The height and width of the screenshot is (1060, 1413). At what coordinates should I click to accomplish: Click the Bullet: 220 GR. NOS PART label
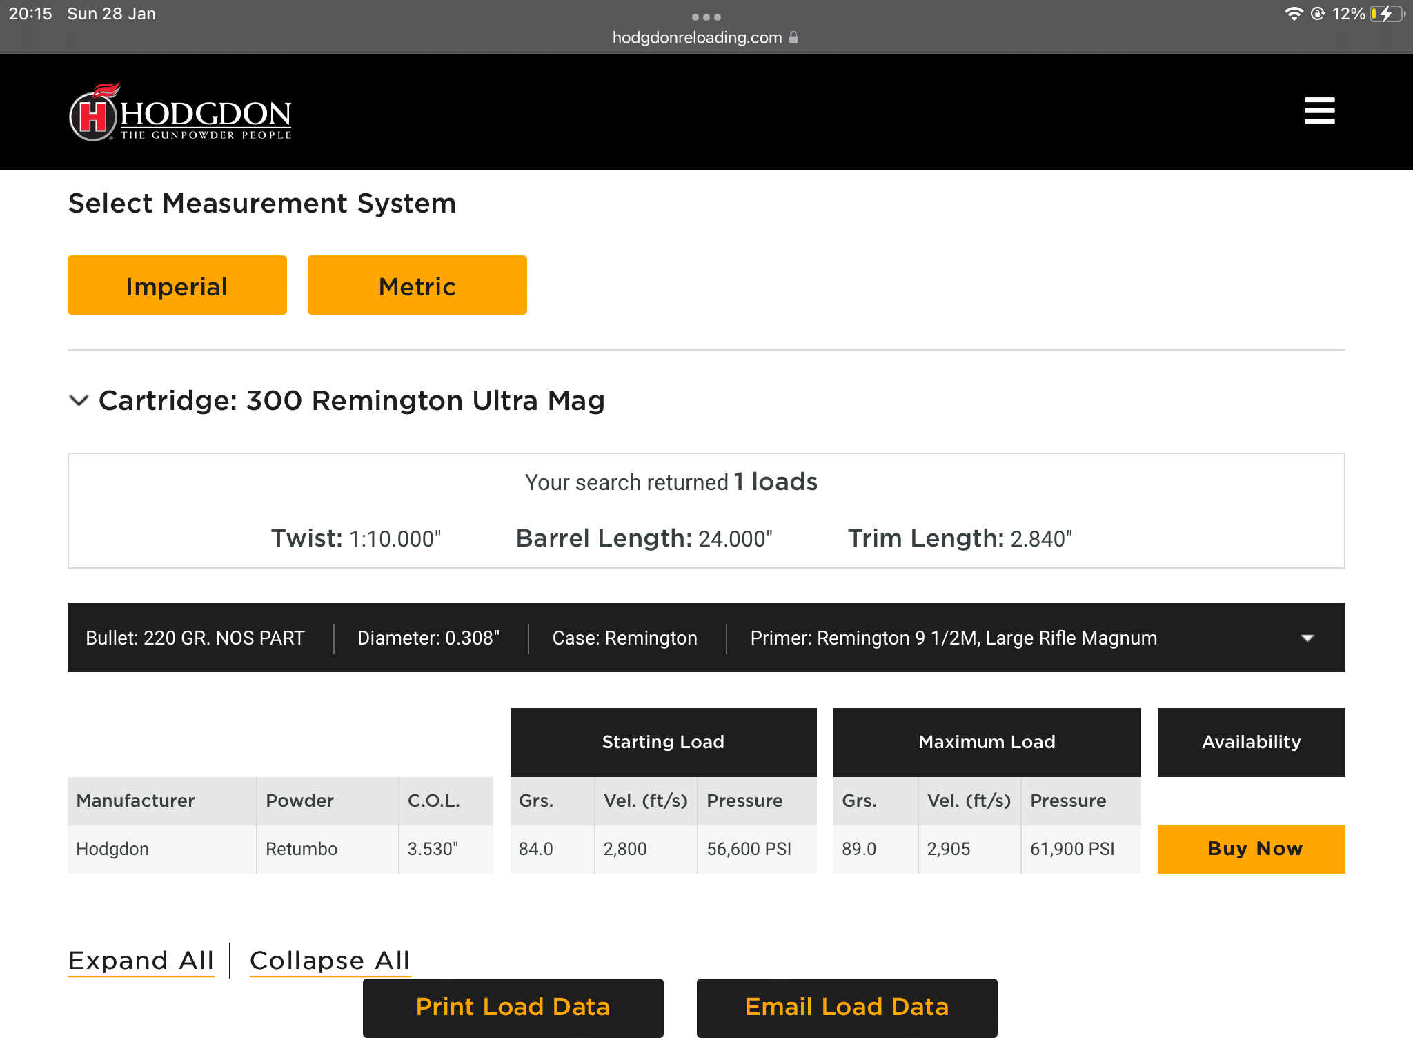(195, 638)
